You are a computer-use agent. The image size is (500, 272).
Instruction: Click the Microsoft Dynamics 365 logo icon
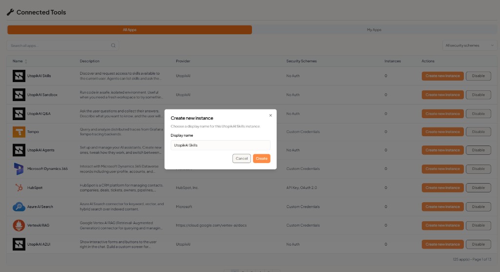click(x=19, y=168)
